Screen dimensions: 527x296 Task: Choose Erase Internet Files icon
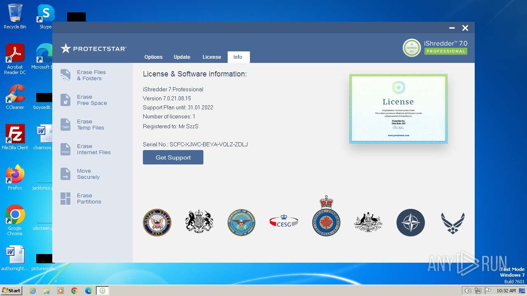[65, 149]
